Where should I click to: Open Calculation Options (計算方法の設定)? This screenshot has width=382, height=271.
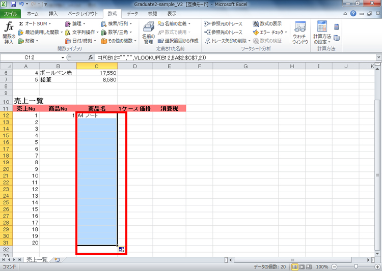point(322,33)
